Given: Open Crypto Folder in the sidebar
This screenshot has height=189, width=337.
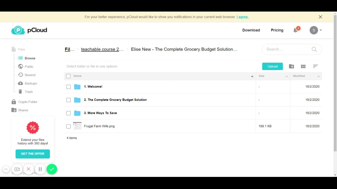Looking at the screenshot, I should tap(28, 102).
